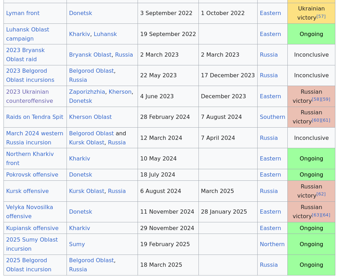Screen dimensions: 342x279
Task: Click the Northern theatre link
Action: [x=272, y=244]
